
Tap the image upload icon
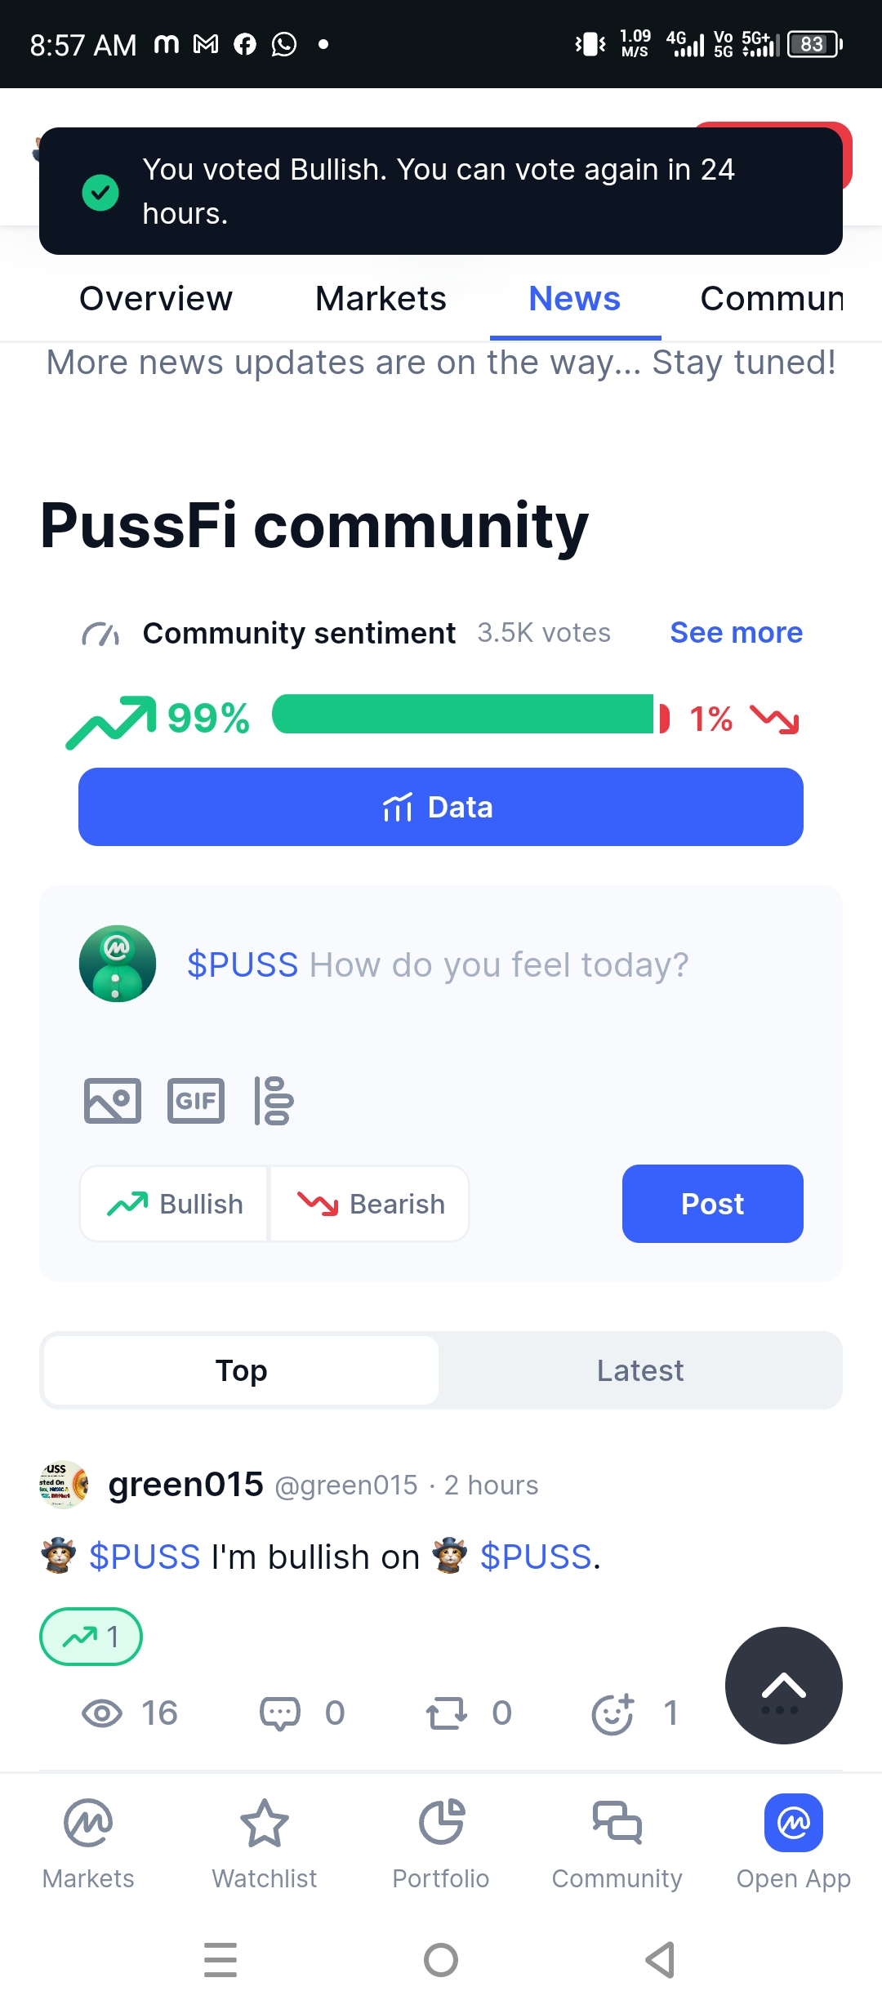pos(113,1101)
